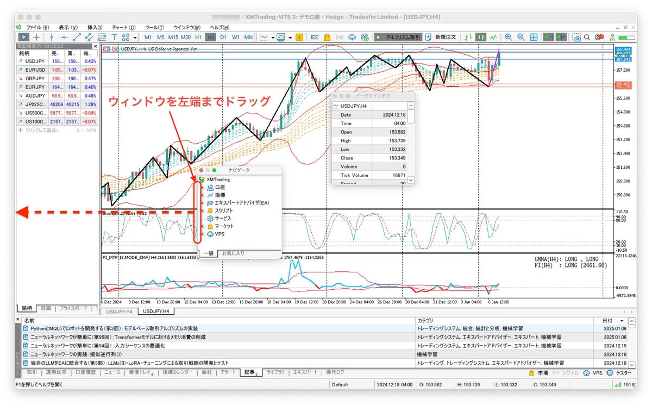The image size is (652, 407).
Task: Switch chart to bar chart style
Action: [x=468, y=37]
